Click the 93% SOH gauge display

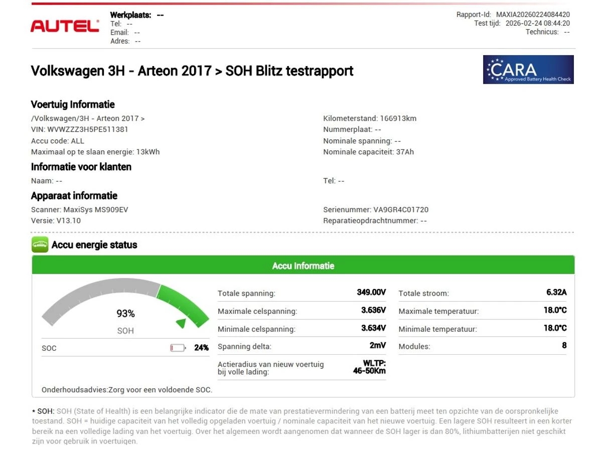[125, 313]
